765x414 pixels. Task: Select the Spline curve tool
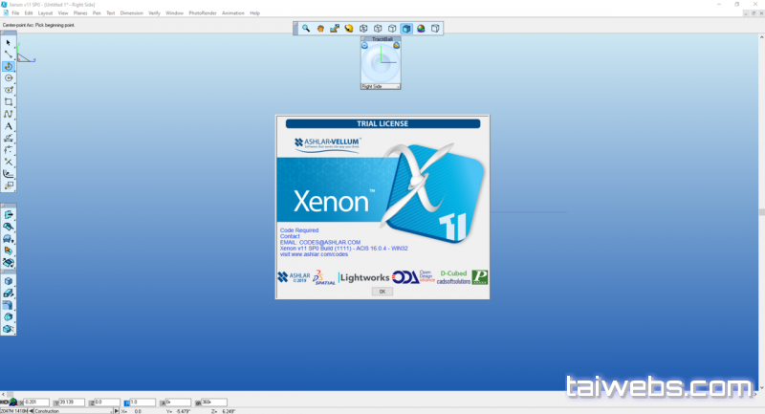tap(9, 114)
